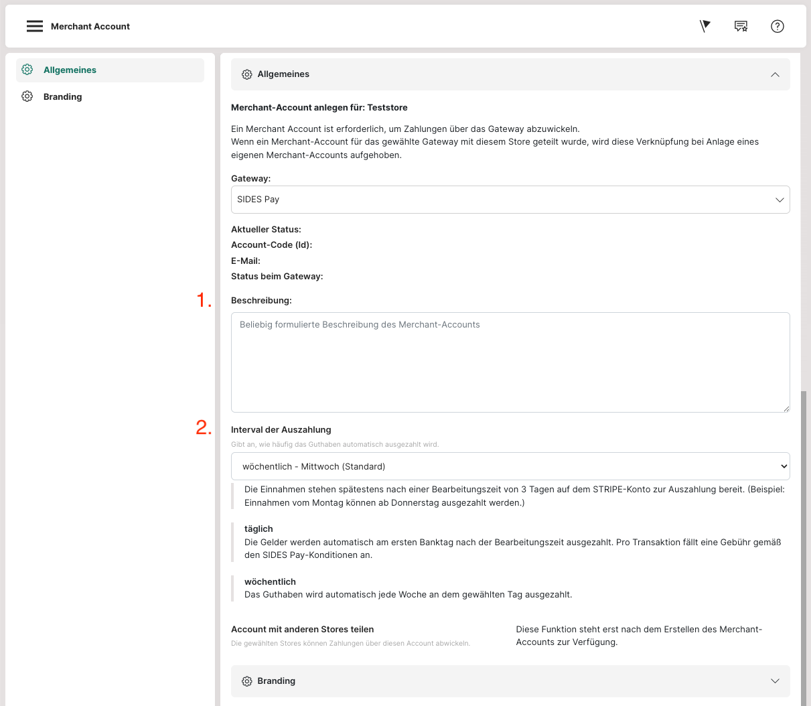811x706 pixels.
Task: Click the vertical page scrollbar
Action: click(804, 536)
